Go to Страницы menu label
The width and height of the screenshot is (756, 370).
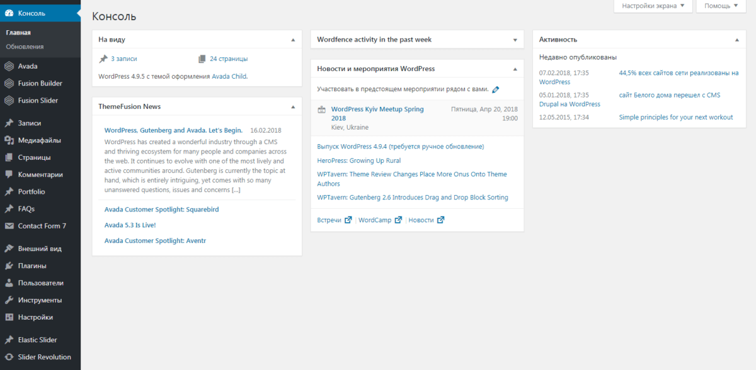click(35, 157)
